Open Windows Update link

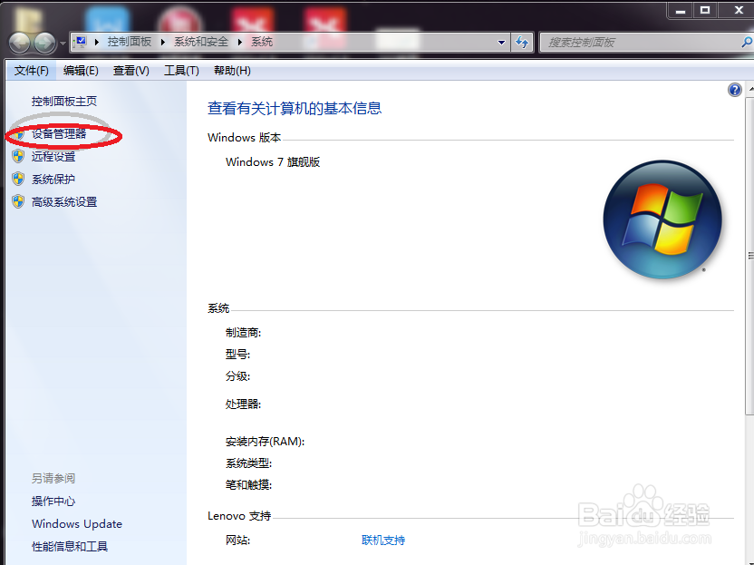(77, 523)
